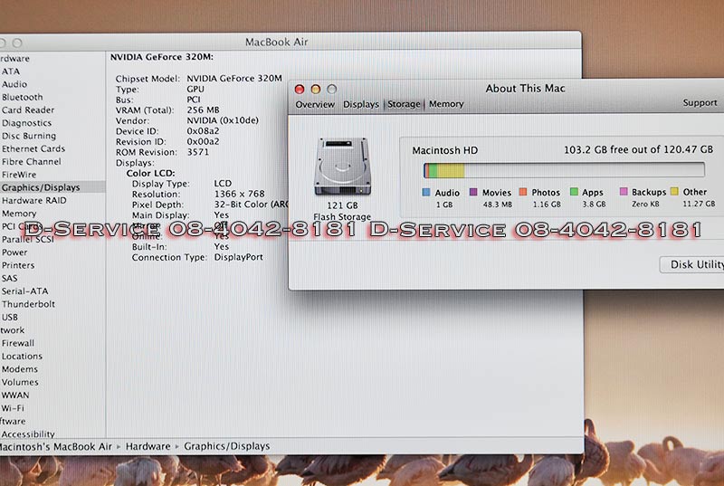The image size is (724, 486).
Task: Select Modems in the sidebar
Action: coord(19,369)
